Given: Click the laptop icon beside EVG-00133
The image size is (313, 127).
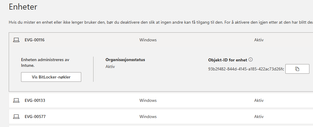Looking at the screenshot, I should pos(16,100).
